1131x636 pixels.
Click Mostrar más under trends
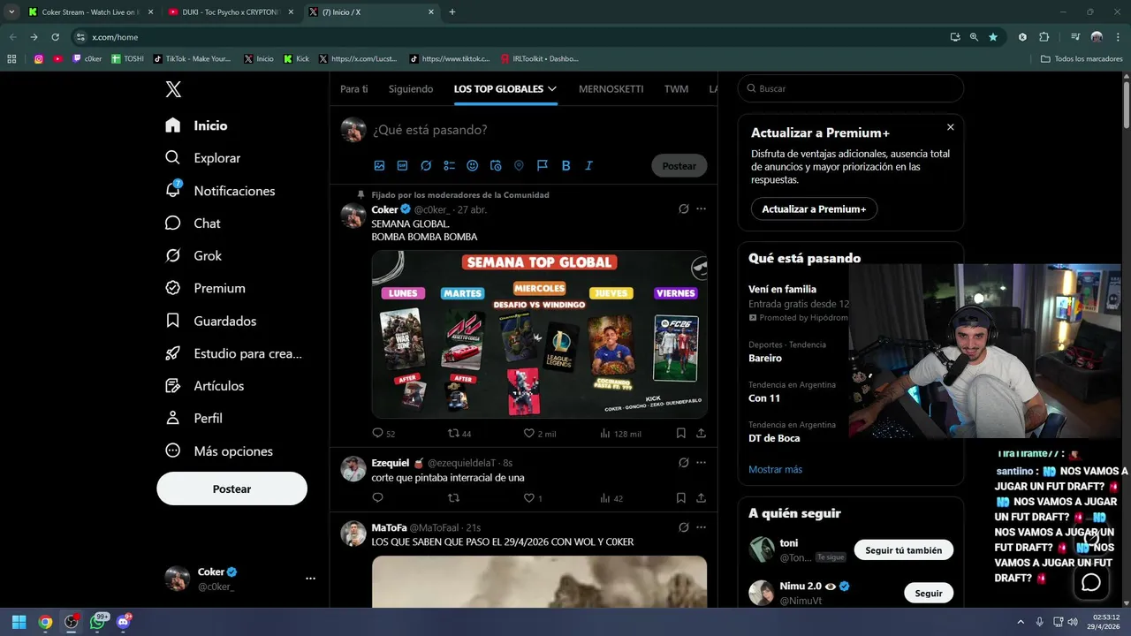pyautogui.click(x=775, y=469)
